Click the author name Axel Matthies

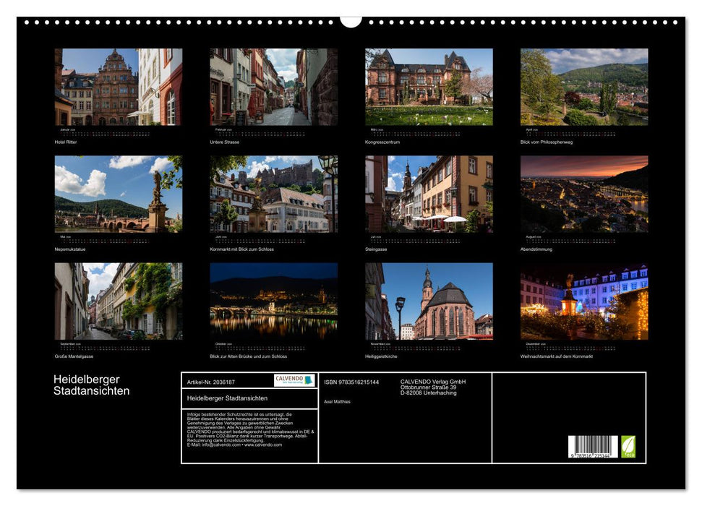[337, 401]
